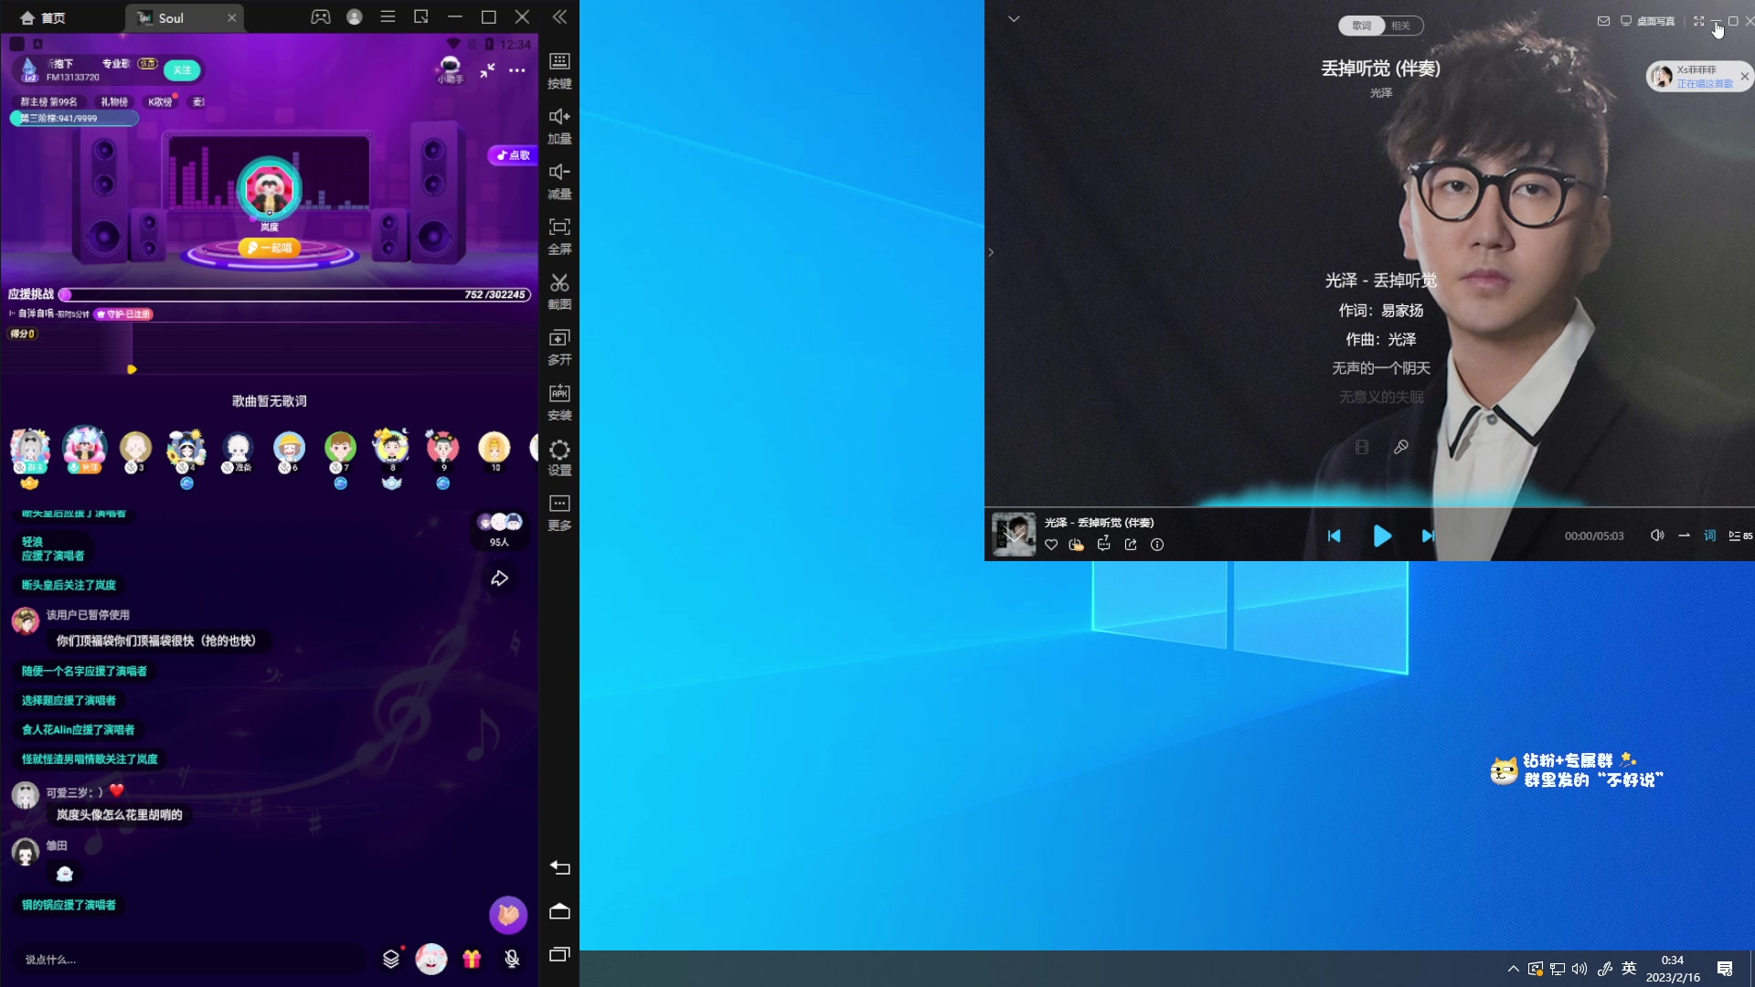Open emulator 设置 settings icon
The image size is (1755, 987).
(x=559, y=450)
